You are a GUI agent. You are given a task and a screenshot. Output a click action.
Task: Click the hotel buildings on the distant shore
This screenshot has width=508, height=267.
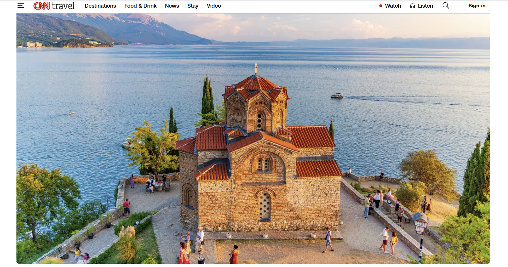(34, 44)
